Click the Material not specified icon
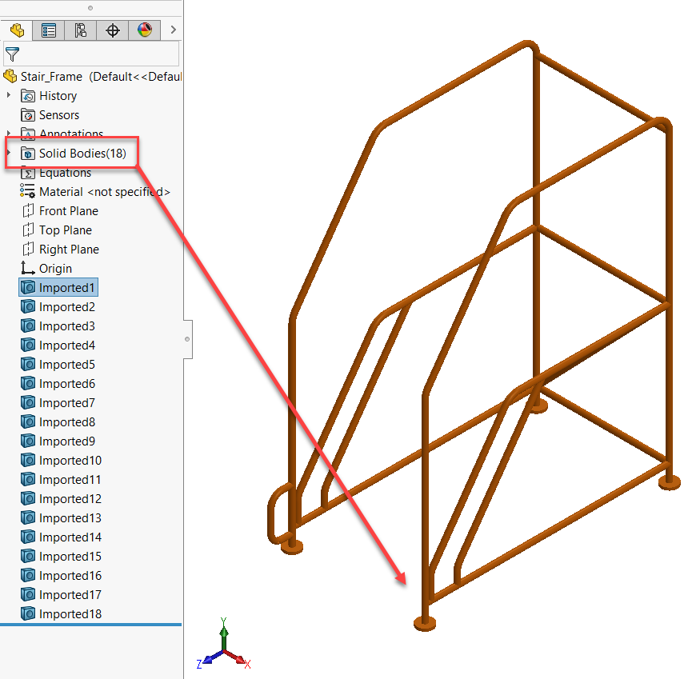This screenshot has width=700, height=679. pyautogui.click(x=27, y=191)
